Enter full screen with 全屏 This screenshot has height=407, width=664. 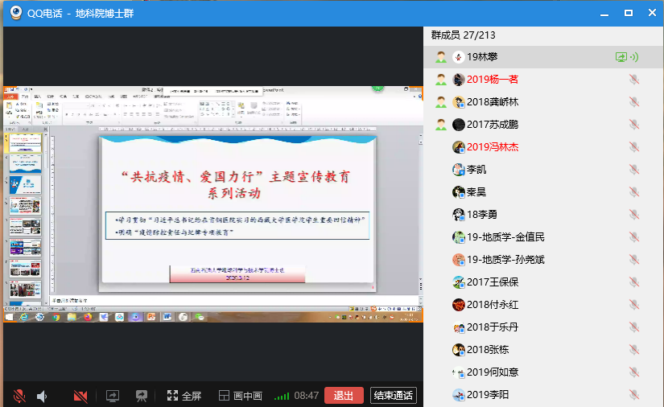coord(184,396)
